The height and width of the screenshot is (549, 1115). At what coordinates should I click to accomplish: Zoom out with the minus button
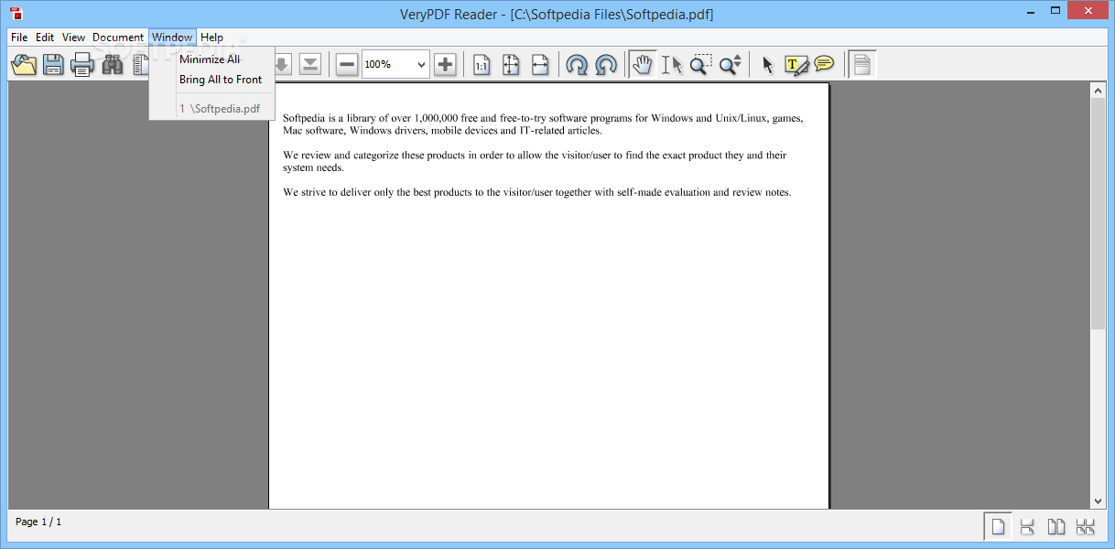coord(347,64)
